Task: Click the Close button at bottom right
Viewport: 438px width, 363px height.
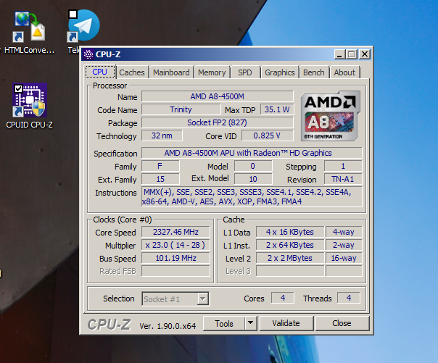Action: click(x=342, y=323)
